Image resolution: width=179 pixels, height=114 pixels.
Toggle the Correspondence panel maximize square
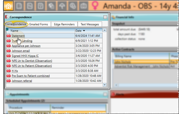(x=105, y=17)
